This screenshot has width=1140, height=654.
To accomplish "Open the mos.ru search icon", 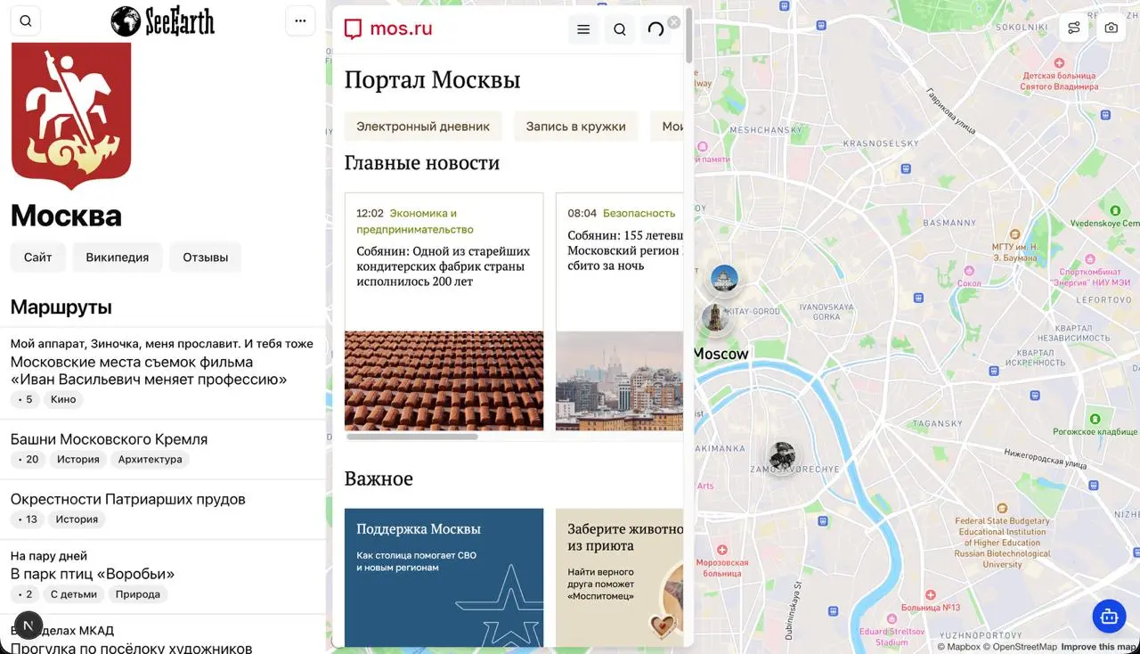I will click(620, 29).
